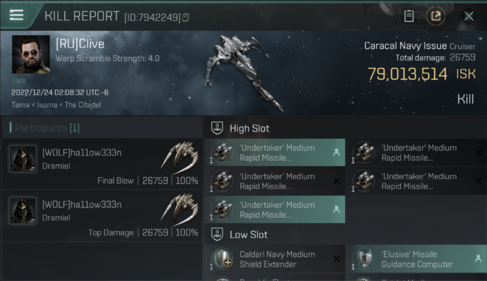Select the 'Elusive' Missile Guidance Computer
Image resolution: width=487 pixels, height=281 pixels.
coord(417,259)
